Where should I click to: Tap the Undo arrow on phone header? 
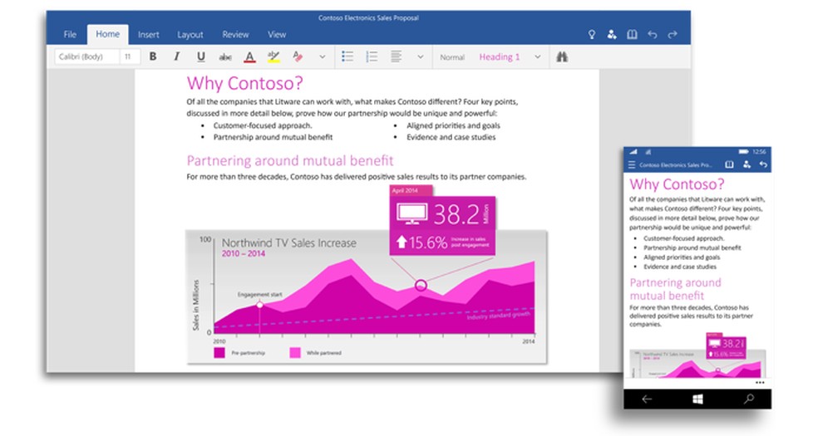763,164
